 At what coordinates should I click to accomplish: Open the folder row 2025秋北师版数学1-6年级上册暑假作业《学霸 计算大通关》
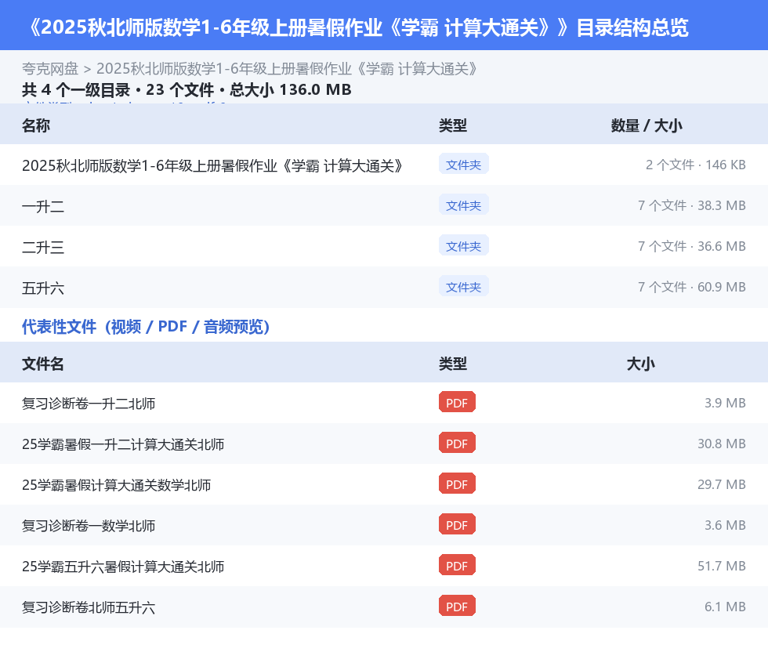(x=213, y=165)
